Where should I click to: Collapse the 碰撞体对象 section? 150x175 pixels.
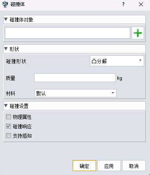click(x=6, y=20)
